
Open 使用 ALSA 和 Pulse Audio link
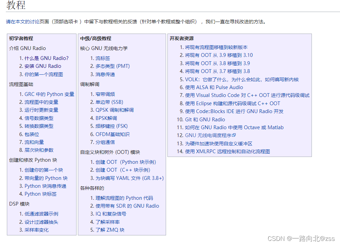[214, 87]
